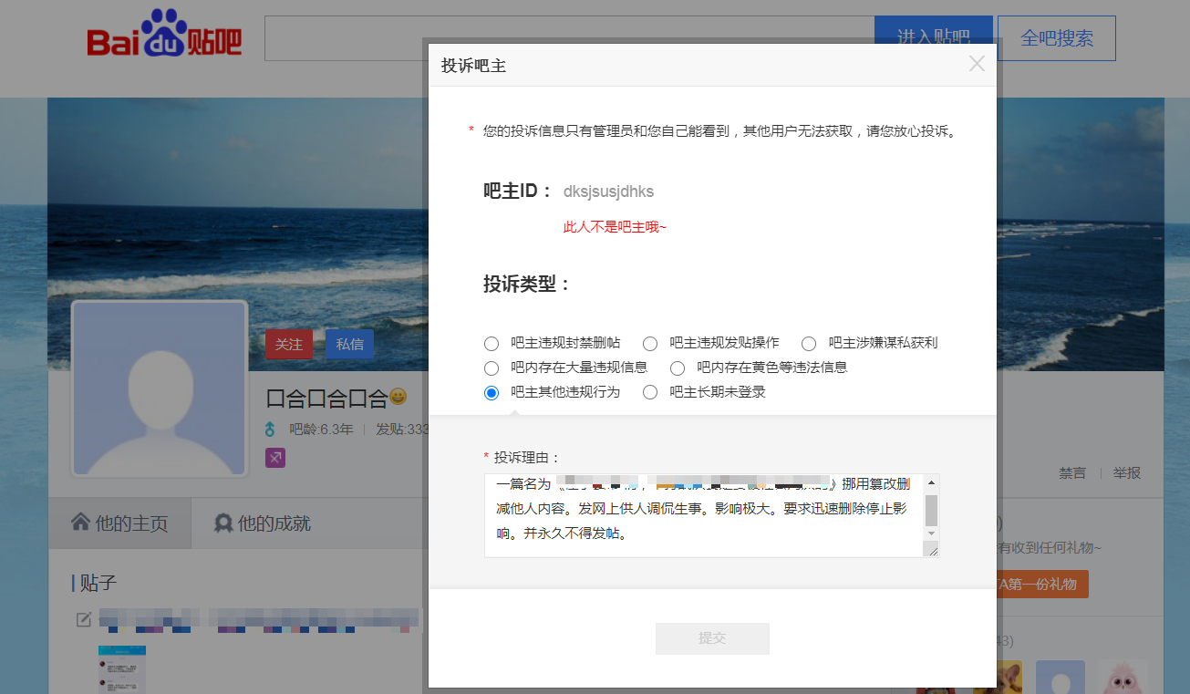Select 吧主违规封禁删帖 radio option
This screenshot has height=694, width=1190.
pyautogui.click(x=492, y=344)
